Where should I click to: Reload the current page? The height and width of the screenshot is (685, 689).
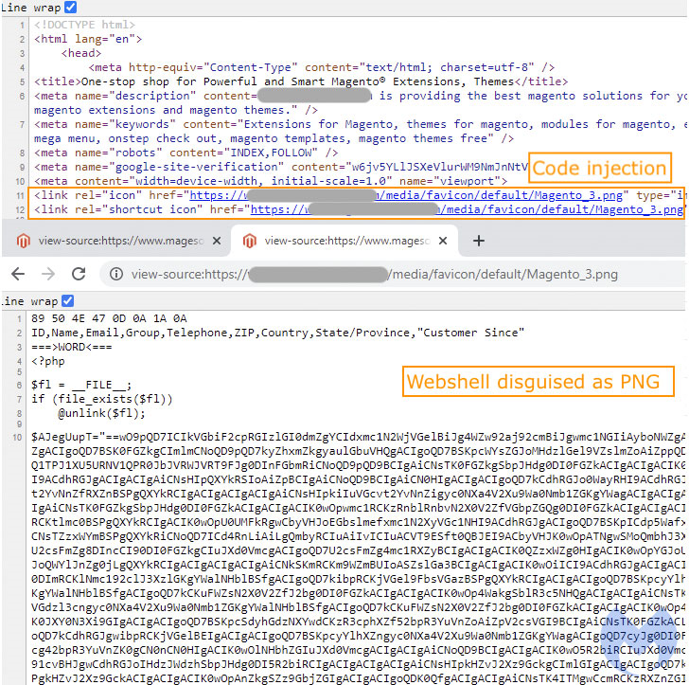point(79,274)
